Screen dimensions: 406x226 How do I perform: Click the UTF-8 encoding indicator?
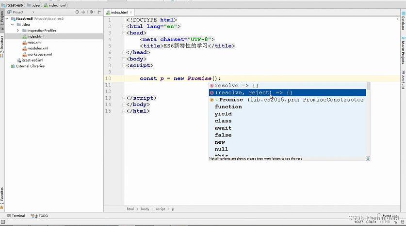[385, 222]
